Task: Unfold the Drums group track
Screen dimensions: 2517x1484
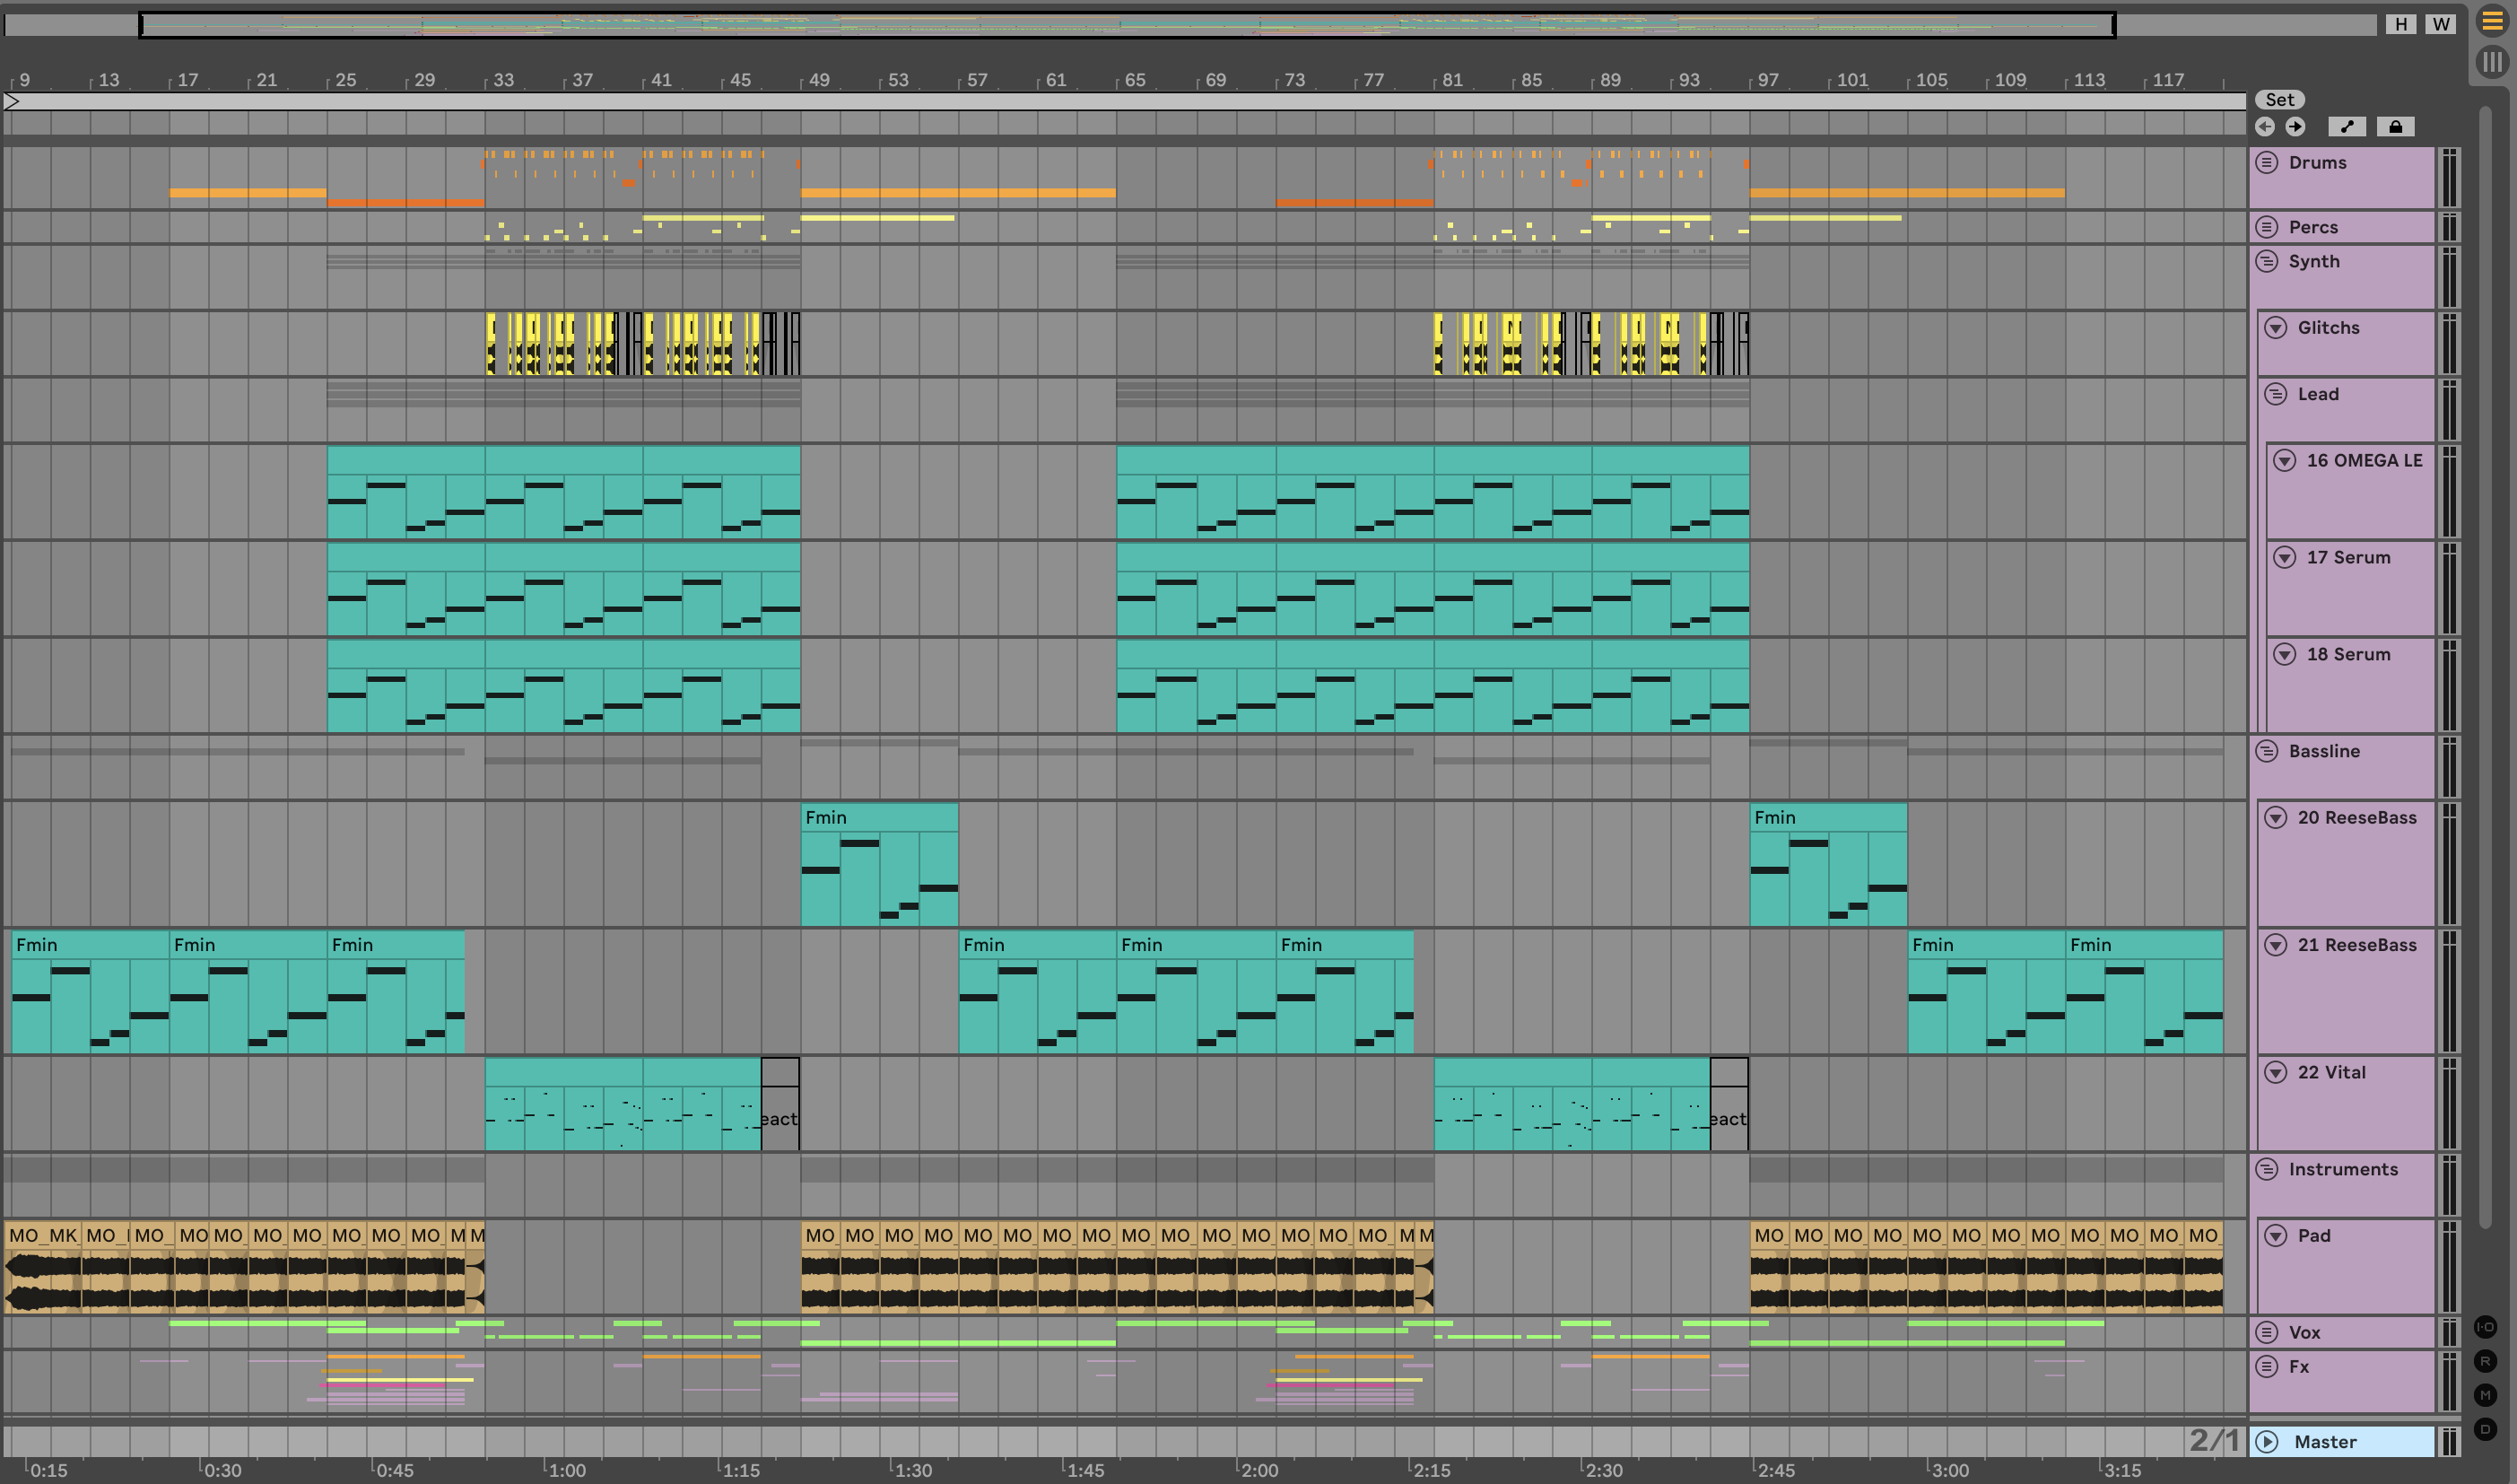Action: [x=2267, y=163]
